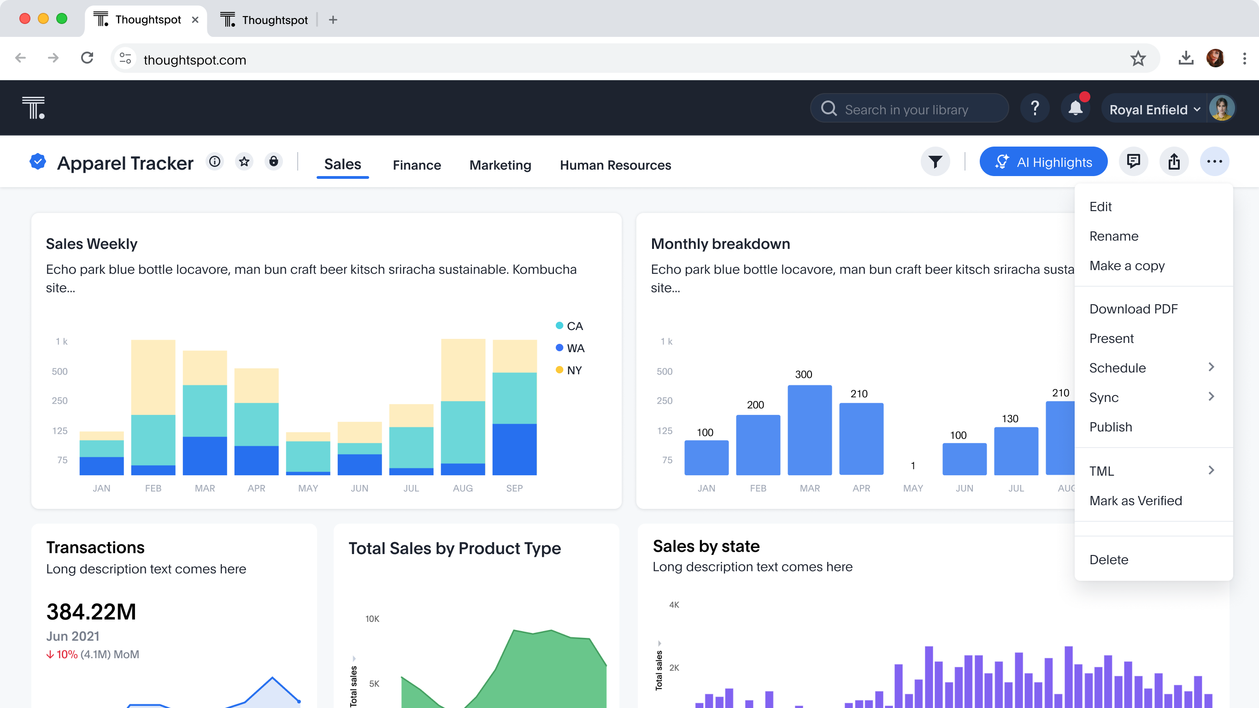Viewport: 1259px width, 708px height.
Task: Click the Sales Weekly chart title
Action: (91, 244)
